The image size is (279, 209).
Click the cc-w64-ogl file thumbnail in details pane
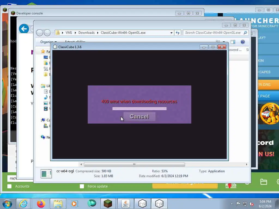tap(46, 174)
